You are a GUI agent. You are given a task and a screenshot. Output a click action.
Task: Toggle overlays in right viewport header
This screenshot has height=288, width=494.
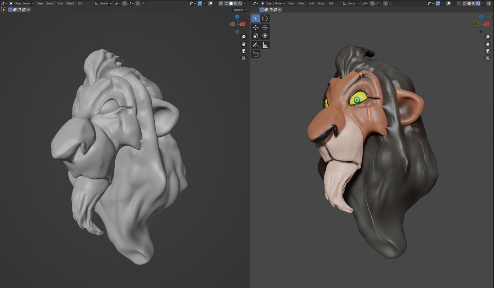click(x=449, y=3)
